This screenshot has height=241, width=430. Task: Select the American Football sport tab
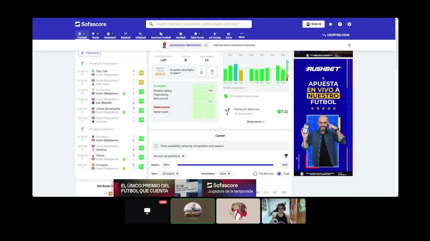161,35
